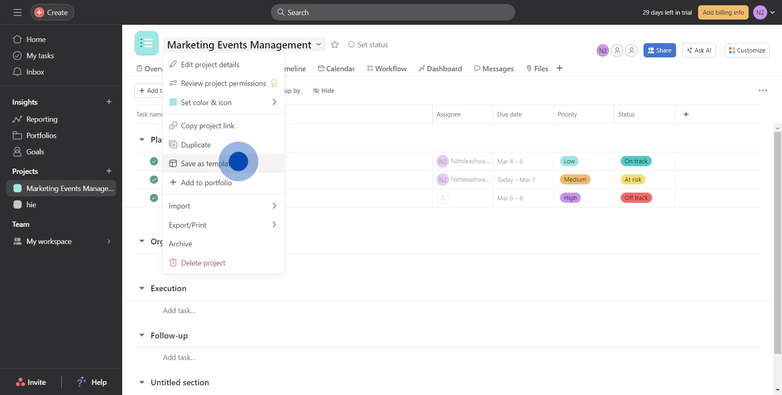Open the three-dot more options menu
782x395 pixels.
click(762, 90)
